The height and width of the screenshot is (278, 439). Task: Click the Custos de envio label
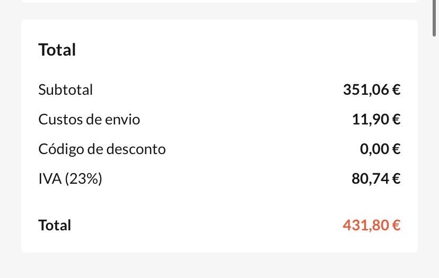click(89, 120)
